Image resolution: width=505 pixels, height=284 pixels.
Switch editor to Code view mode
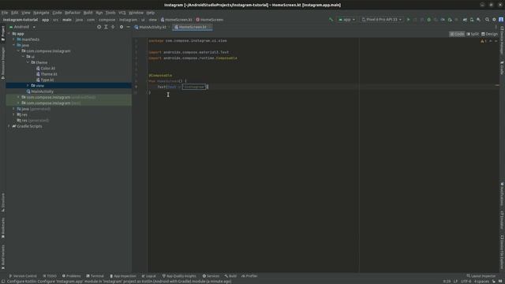point(457,34)
